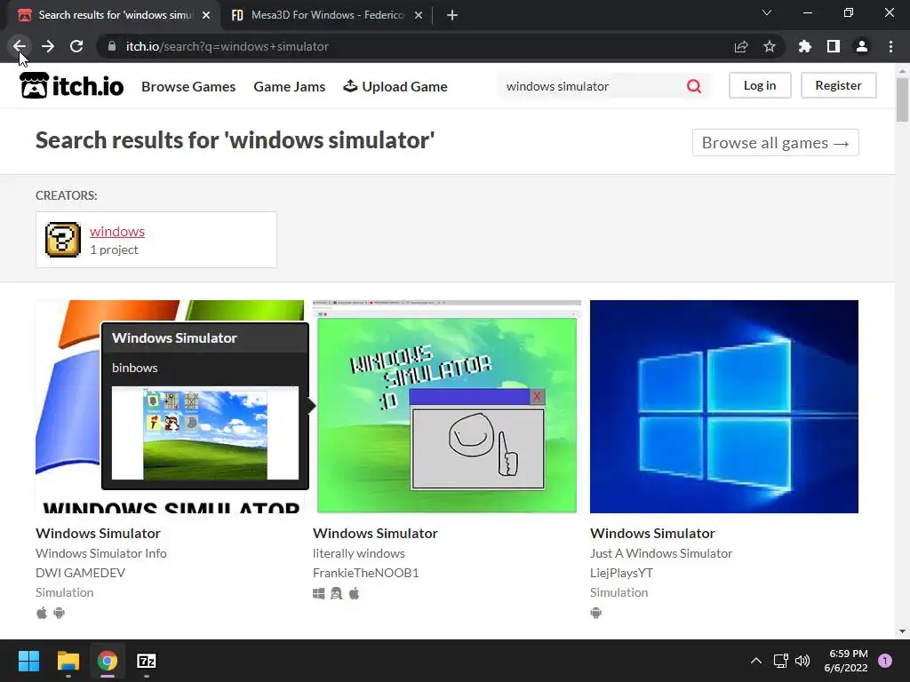The width and height of the screenshot is (910, 682).
Task: Open the Chrome profile avatar
Action: pyautogui.click(x=862, y=46)
